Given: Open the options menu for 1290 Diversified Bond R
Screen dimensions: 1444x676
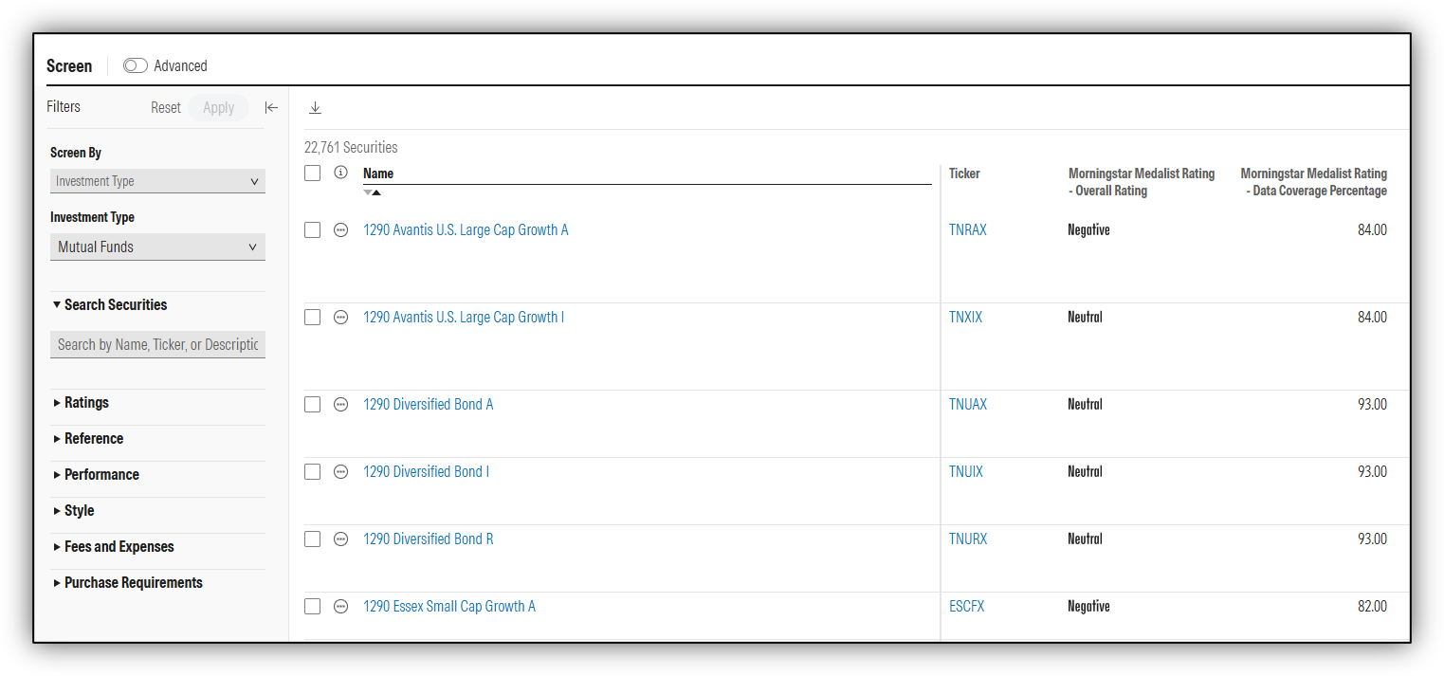Looking at the screenshot, I should click(x=341, y=539).
